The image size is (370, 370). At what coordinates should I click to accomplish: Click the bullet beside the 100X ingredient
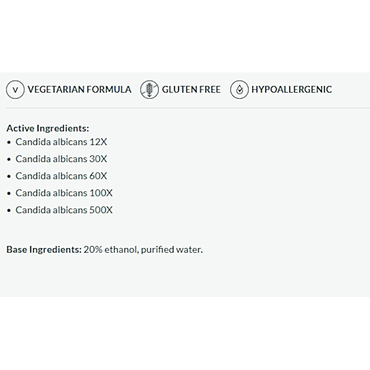tap(9, 193)
